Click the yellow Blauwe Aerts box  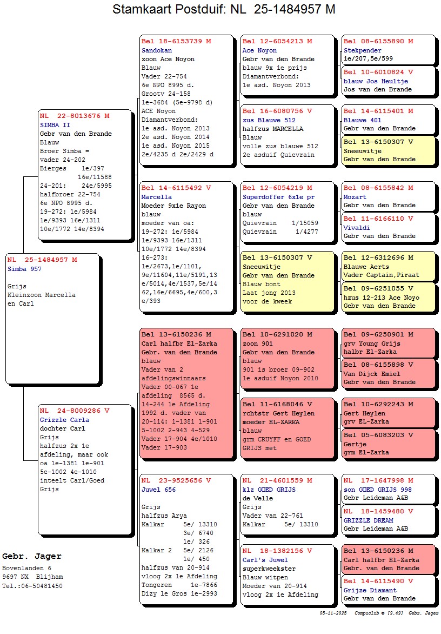click(x=388, y=266)
